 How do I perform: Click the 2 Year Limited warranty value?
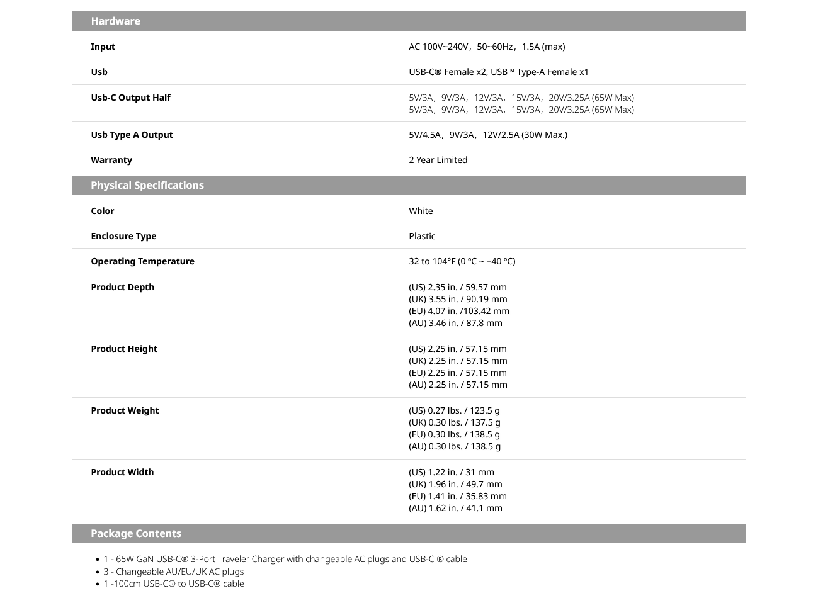438,160
